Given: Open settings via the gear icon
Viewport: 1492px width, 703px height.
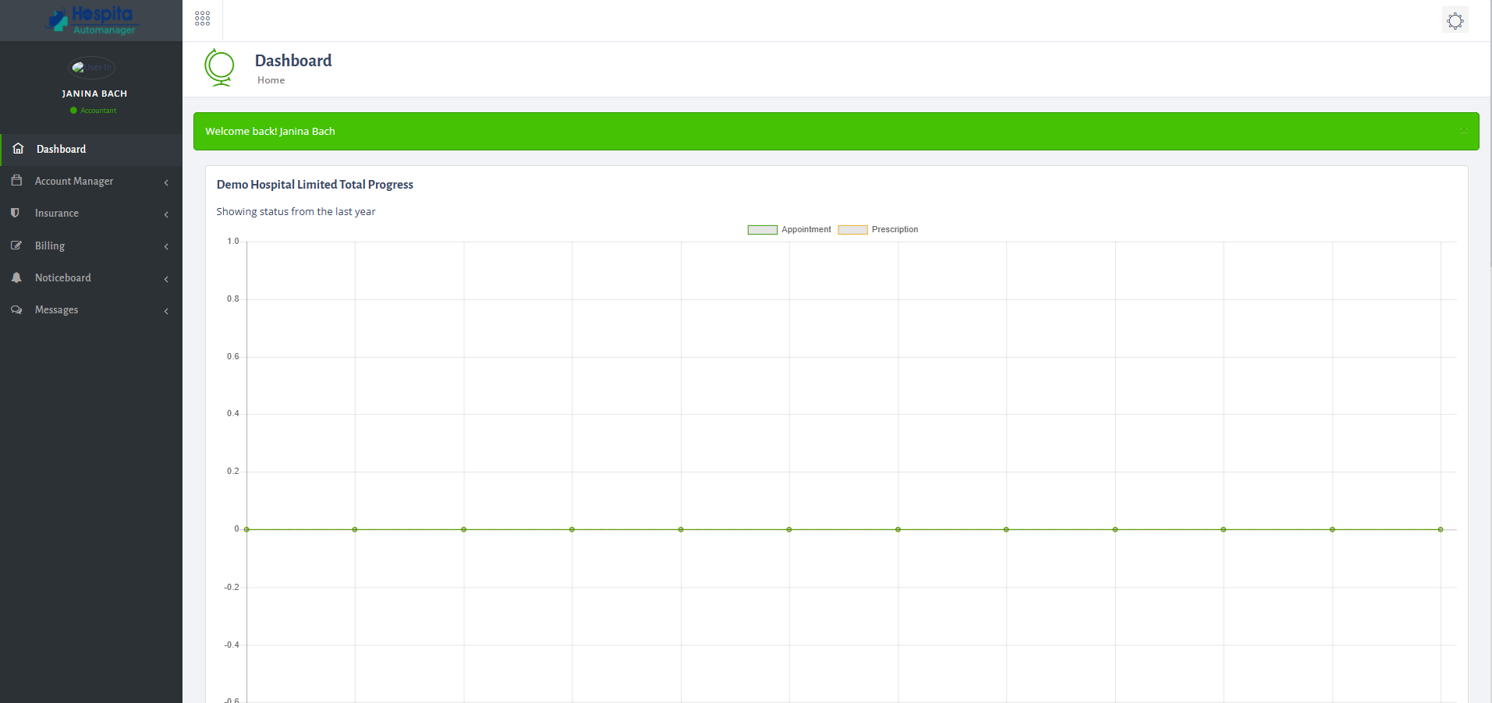Looking at the screenshot, I should (x=1455, y=20).
